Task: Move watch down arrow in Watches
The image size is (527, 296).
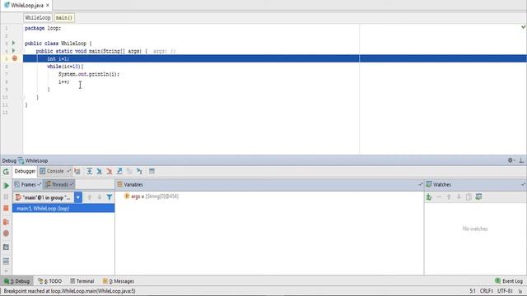Action: pyautogui.click(x=459, y=197)
